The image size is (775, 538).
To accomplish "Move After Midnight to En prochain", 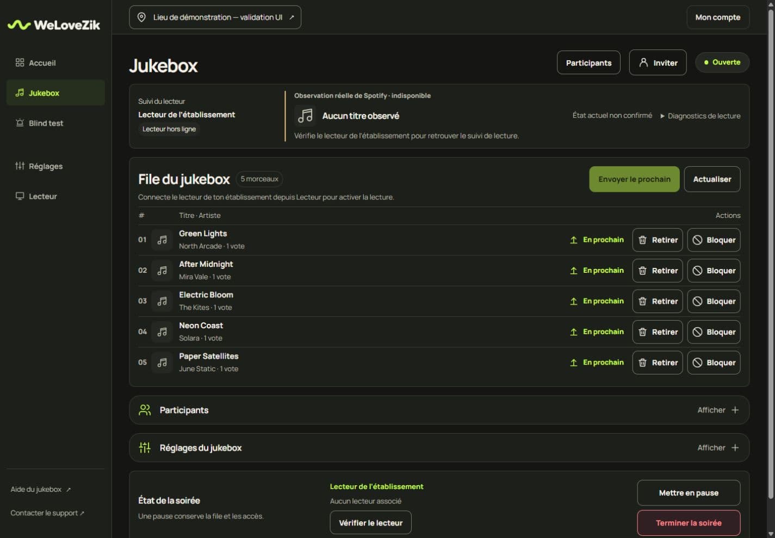I will pos(597,270).
